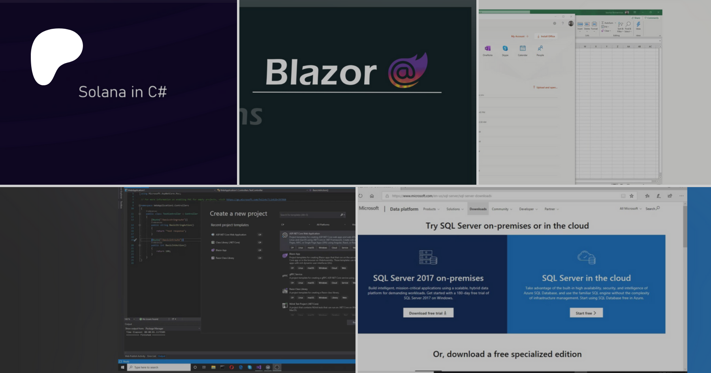Open the All Microsoft dropdown
The image size is (711, 373).
click(x=630, y=209)
